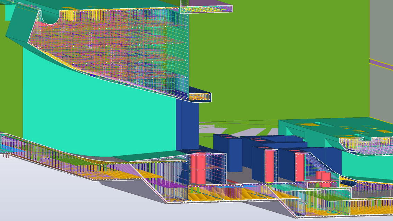
Task: Select the small corbel ledge with yellow rebar
Action: (x=200, y=97)
